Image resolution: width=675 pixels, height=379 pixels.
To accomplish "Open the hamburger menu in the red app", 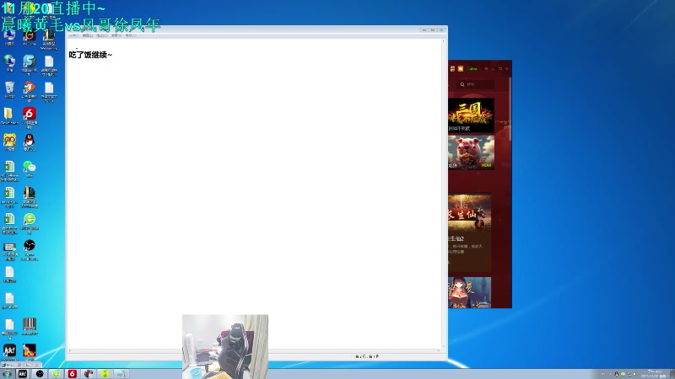I will pos(487,69).
